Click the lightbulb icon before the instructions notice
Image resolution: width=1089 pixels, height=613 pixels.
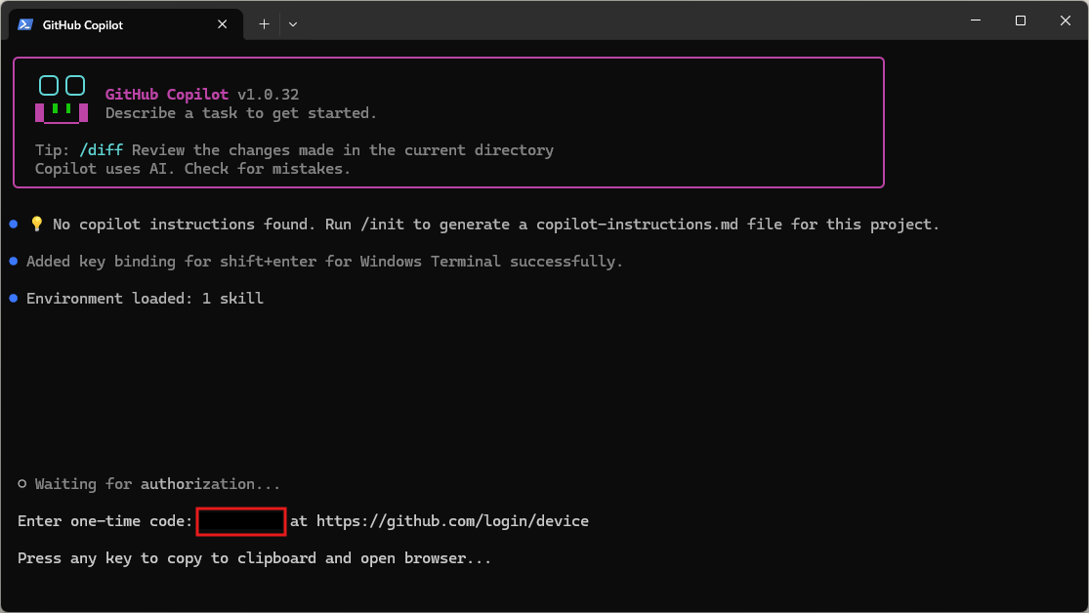[37, 225]
